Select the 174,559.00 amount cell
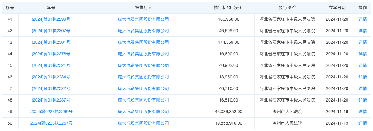Image resolution: width=373 pixels, height=131 pixels. [228, 42]
